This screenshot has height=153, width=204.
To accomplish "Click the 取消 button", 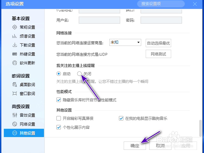I will click(160, 146).
